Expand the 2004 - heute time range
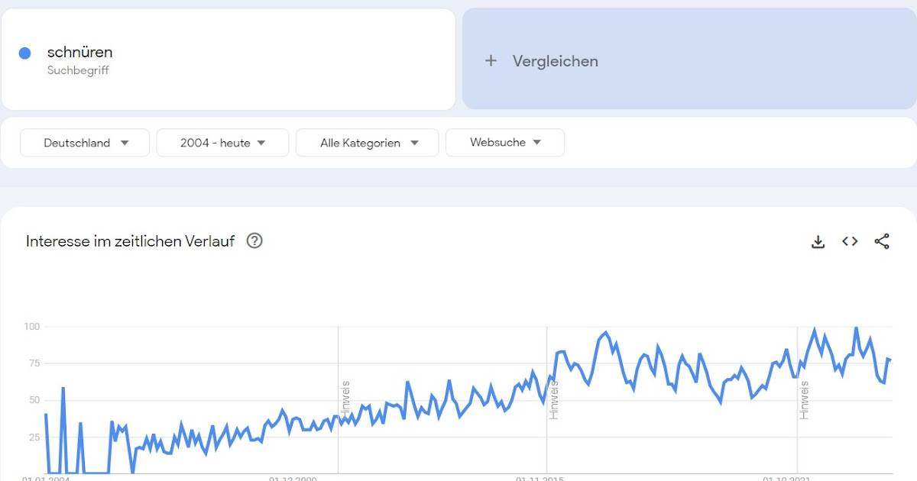This screenshot has height=481, width=917. 222,143
